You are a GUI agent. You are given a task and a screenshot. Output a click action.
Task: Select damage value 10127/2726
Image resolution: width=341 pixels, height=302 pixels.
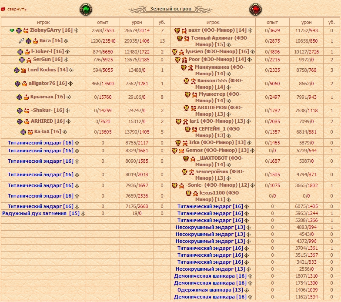click(306, 52)
